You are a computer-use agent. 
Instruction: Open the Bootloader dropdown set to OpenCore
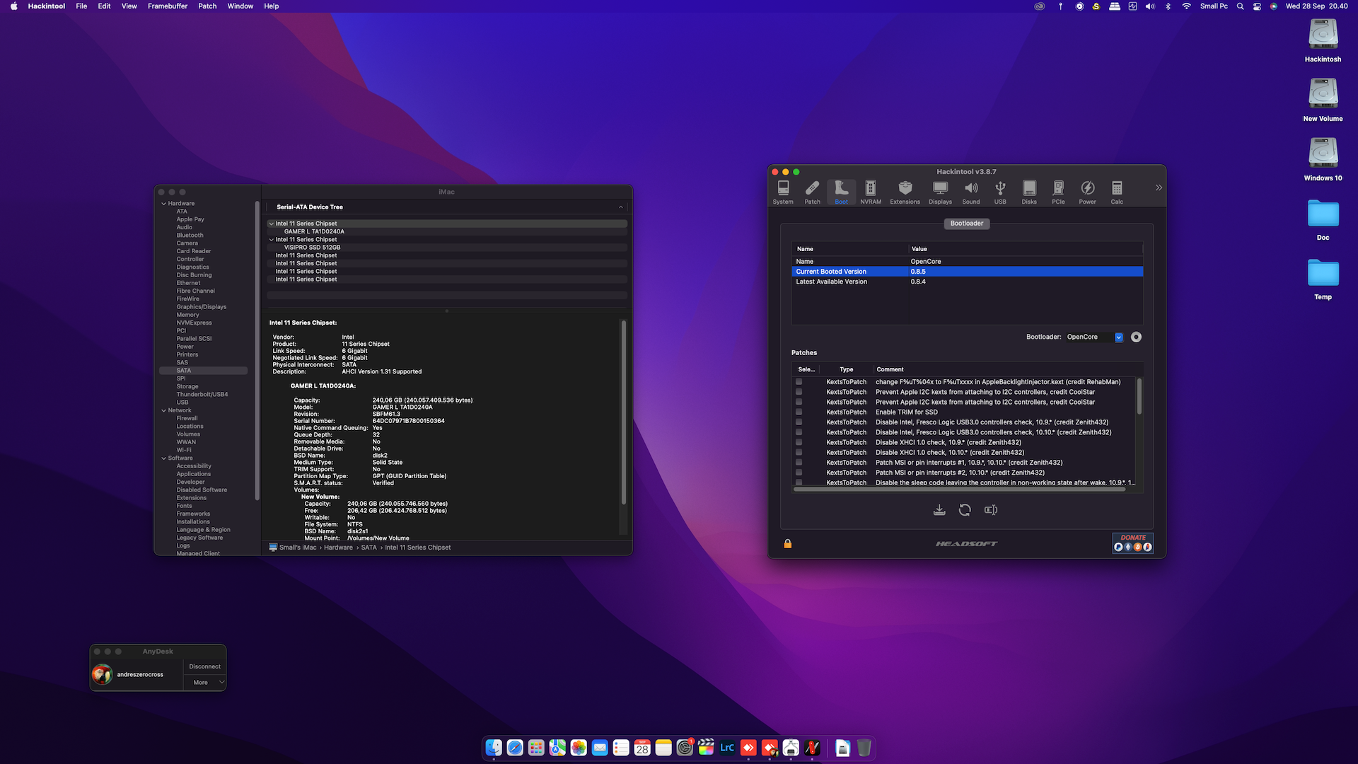(1118, 337)
